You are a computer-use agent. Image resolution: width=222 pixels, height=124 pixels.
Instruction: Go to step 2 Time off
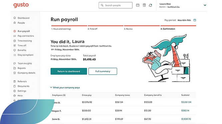[92, 29]
